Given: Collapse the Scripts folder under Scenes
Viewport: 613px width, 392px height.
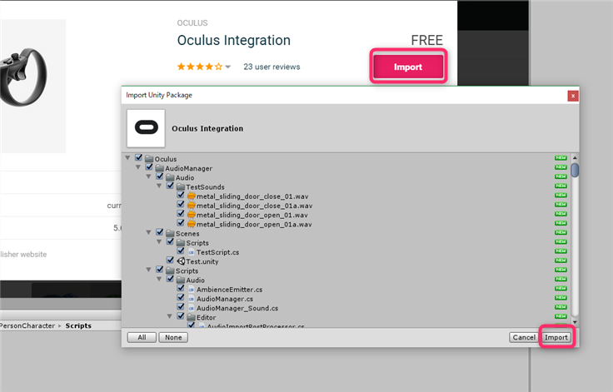Looking at the screenshot, I should click(x=159, y=242).
